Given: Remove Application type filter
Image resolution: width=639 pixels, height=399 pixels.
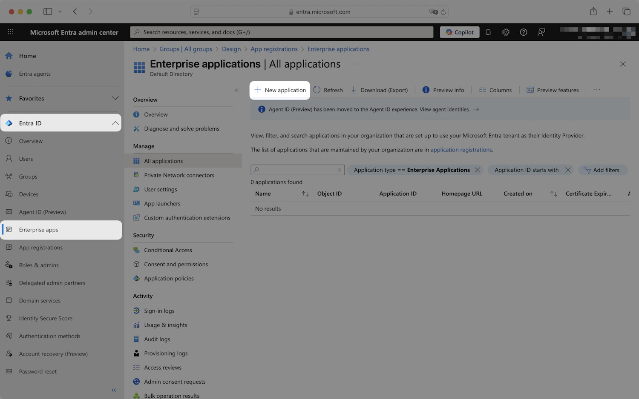Looking at the screenshot, I should pos(478,170).
